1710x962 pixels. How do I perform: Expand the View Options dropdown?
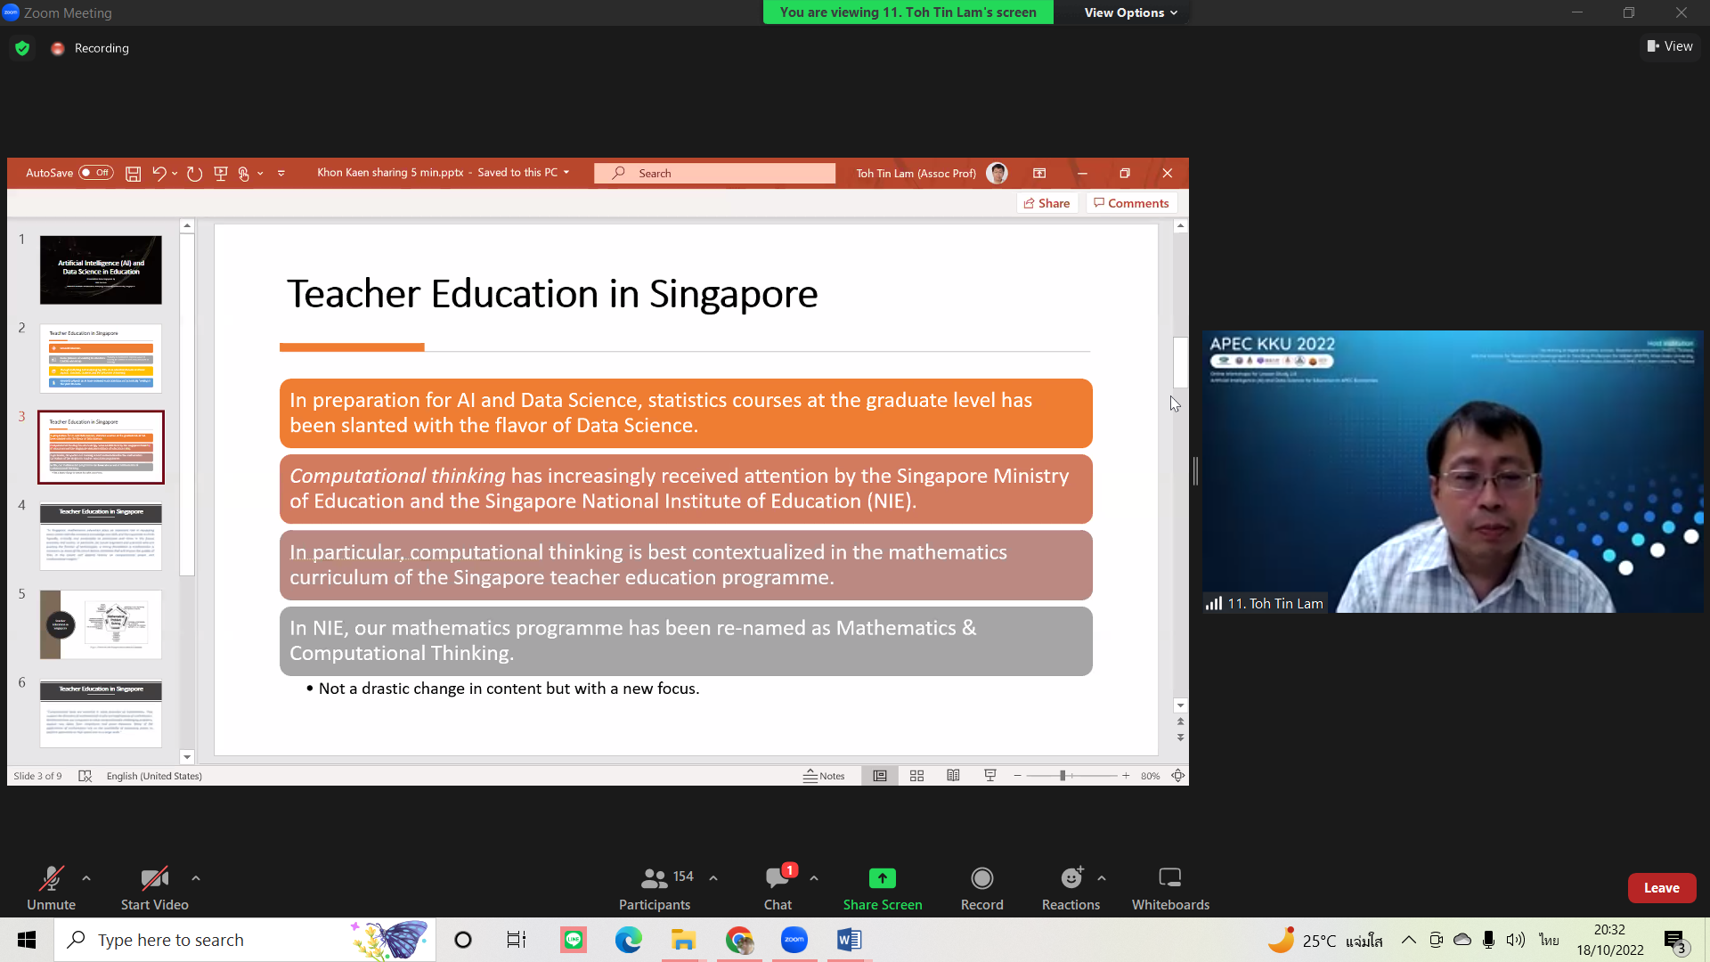(x=1130, y=12)
